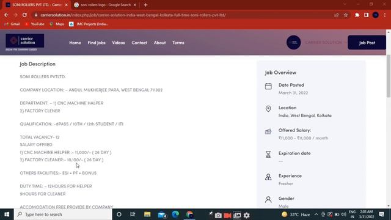Click the Experience icon
391x220 pixels.
268,177
